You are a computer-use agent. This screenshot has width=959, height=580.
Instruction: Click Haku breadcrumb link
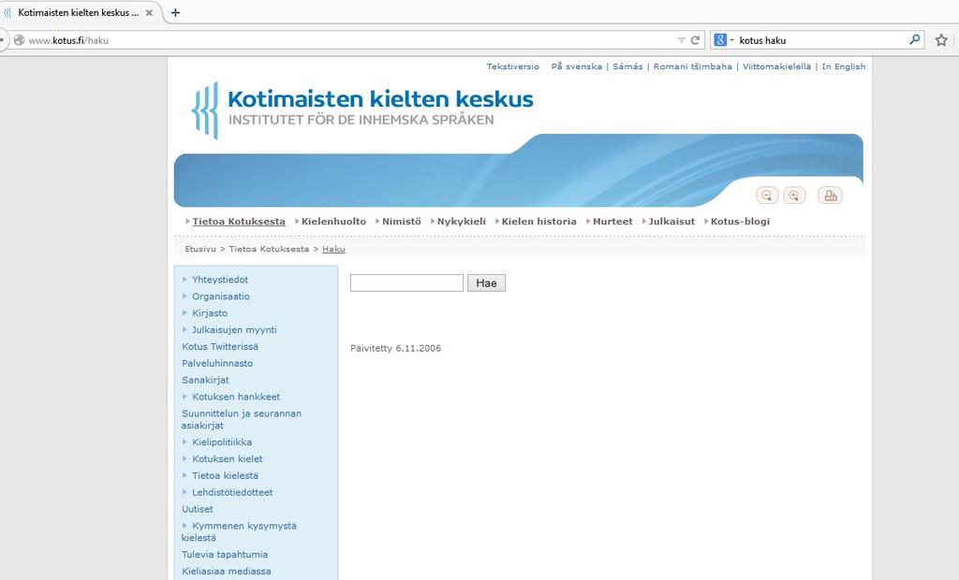tap(333, 249)
